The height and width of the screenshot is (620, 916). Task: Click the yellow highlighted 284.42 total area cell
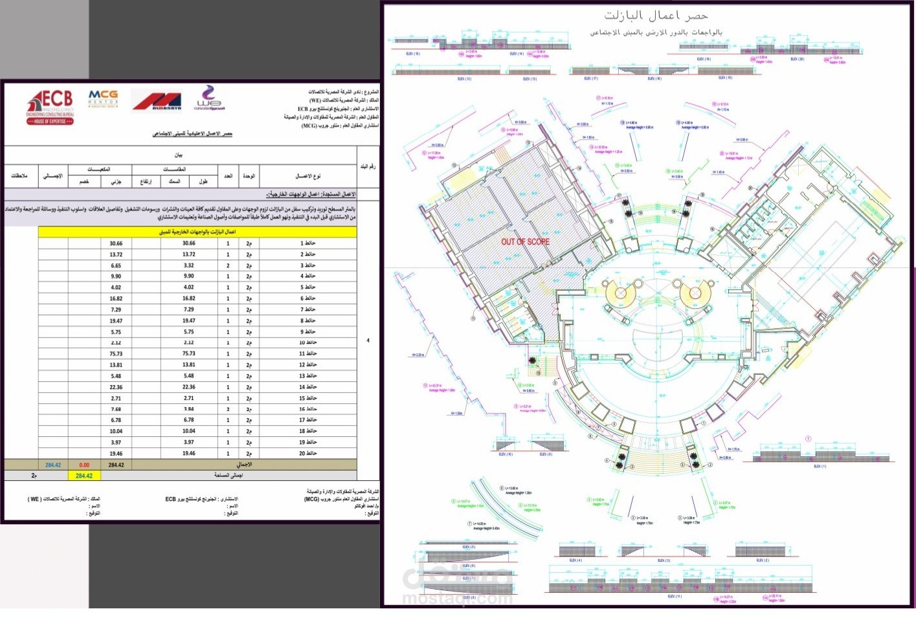(x=84, y=476)
